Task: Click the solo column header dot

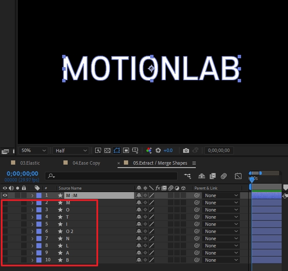Action: [x=18, y=188]
